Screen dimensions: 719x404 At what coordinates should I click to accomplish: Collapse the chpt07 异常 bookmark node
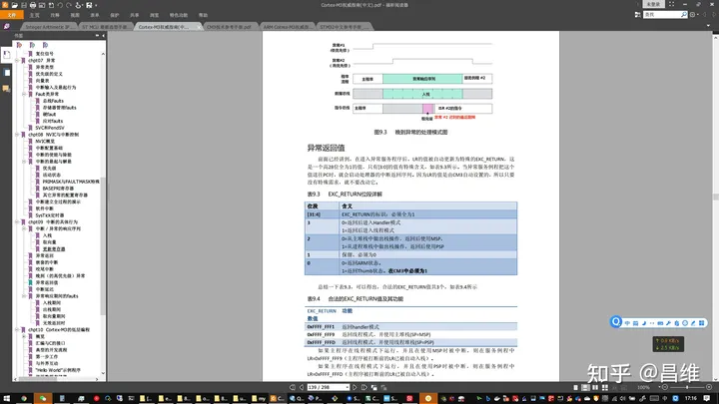(x=17, y=61)
